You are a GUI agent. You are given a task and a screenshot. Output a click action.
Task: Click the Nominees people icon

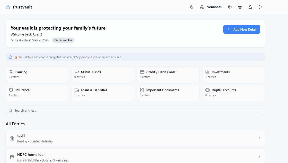202,7
